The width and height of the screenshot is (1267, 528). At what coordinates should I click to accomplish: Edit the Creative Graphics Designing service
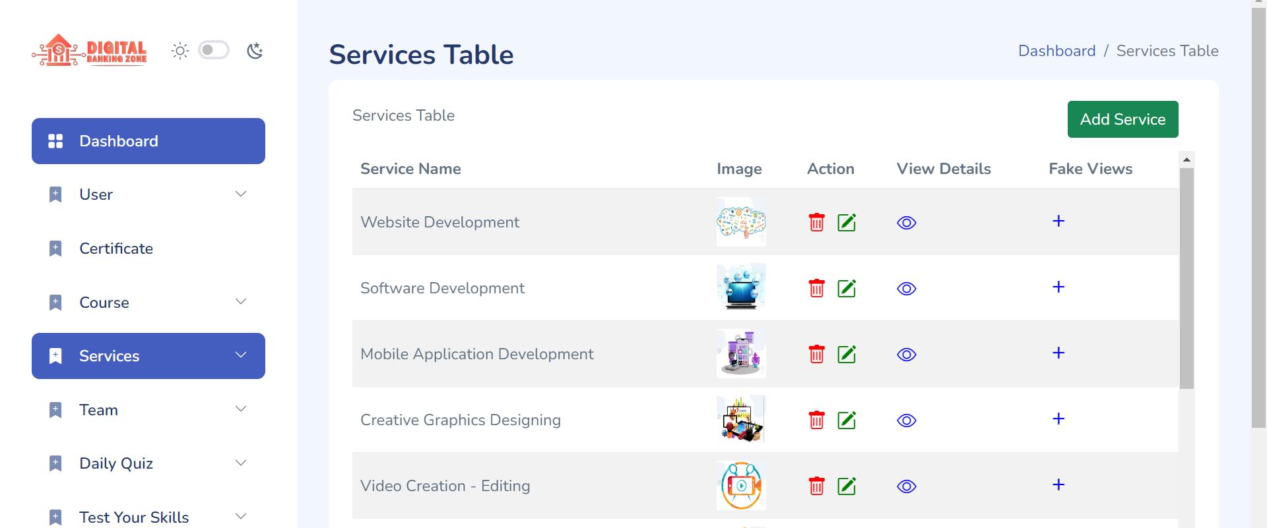846,420
